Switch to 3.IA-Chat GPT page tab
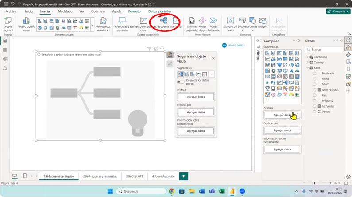This screenshot has width=352, height=197. pos(134,176)
